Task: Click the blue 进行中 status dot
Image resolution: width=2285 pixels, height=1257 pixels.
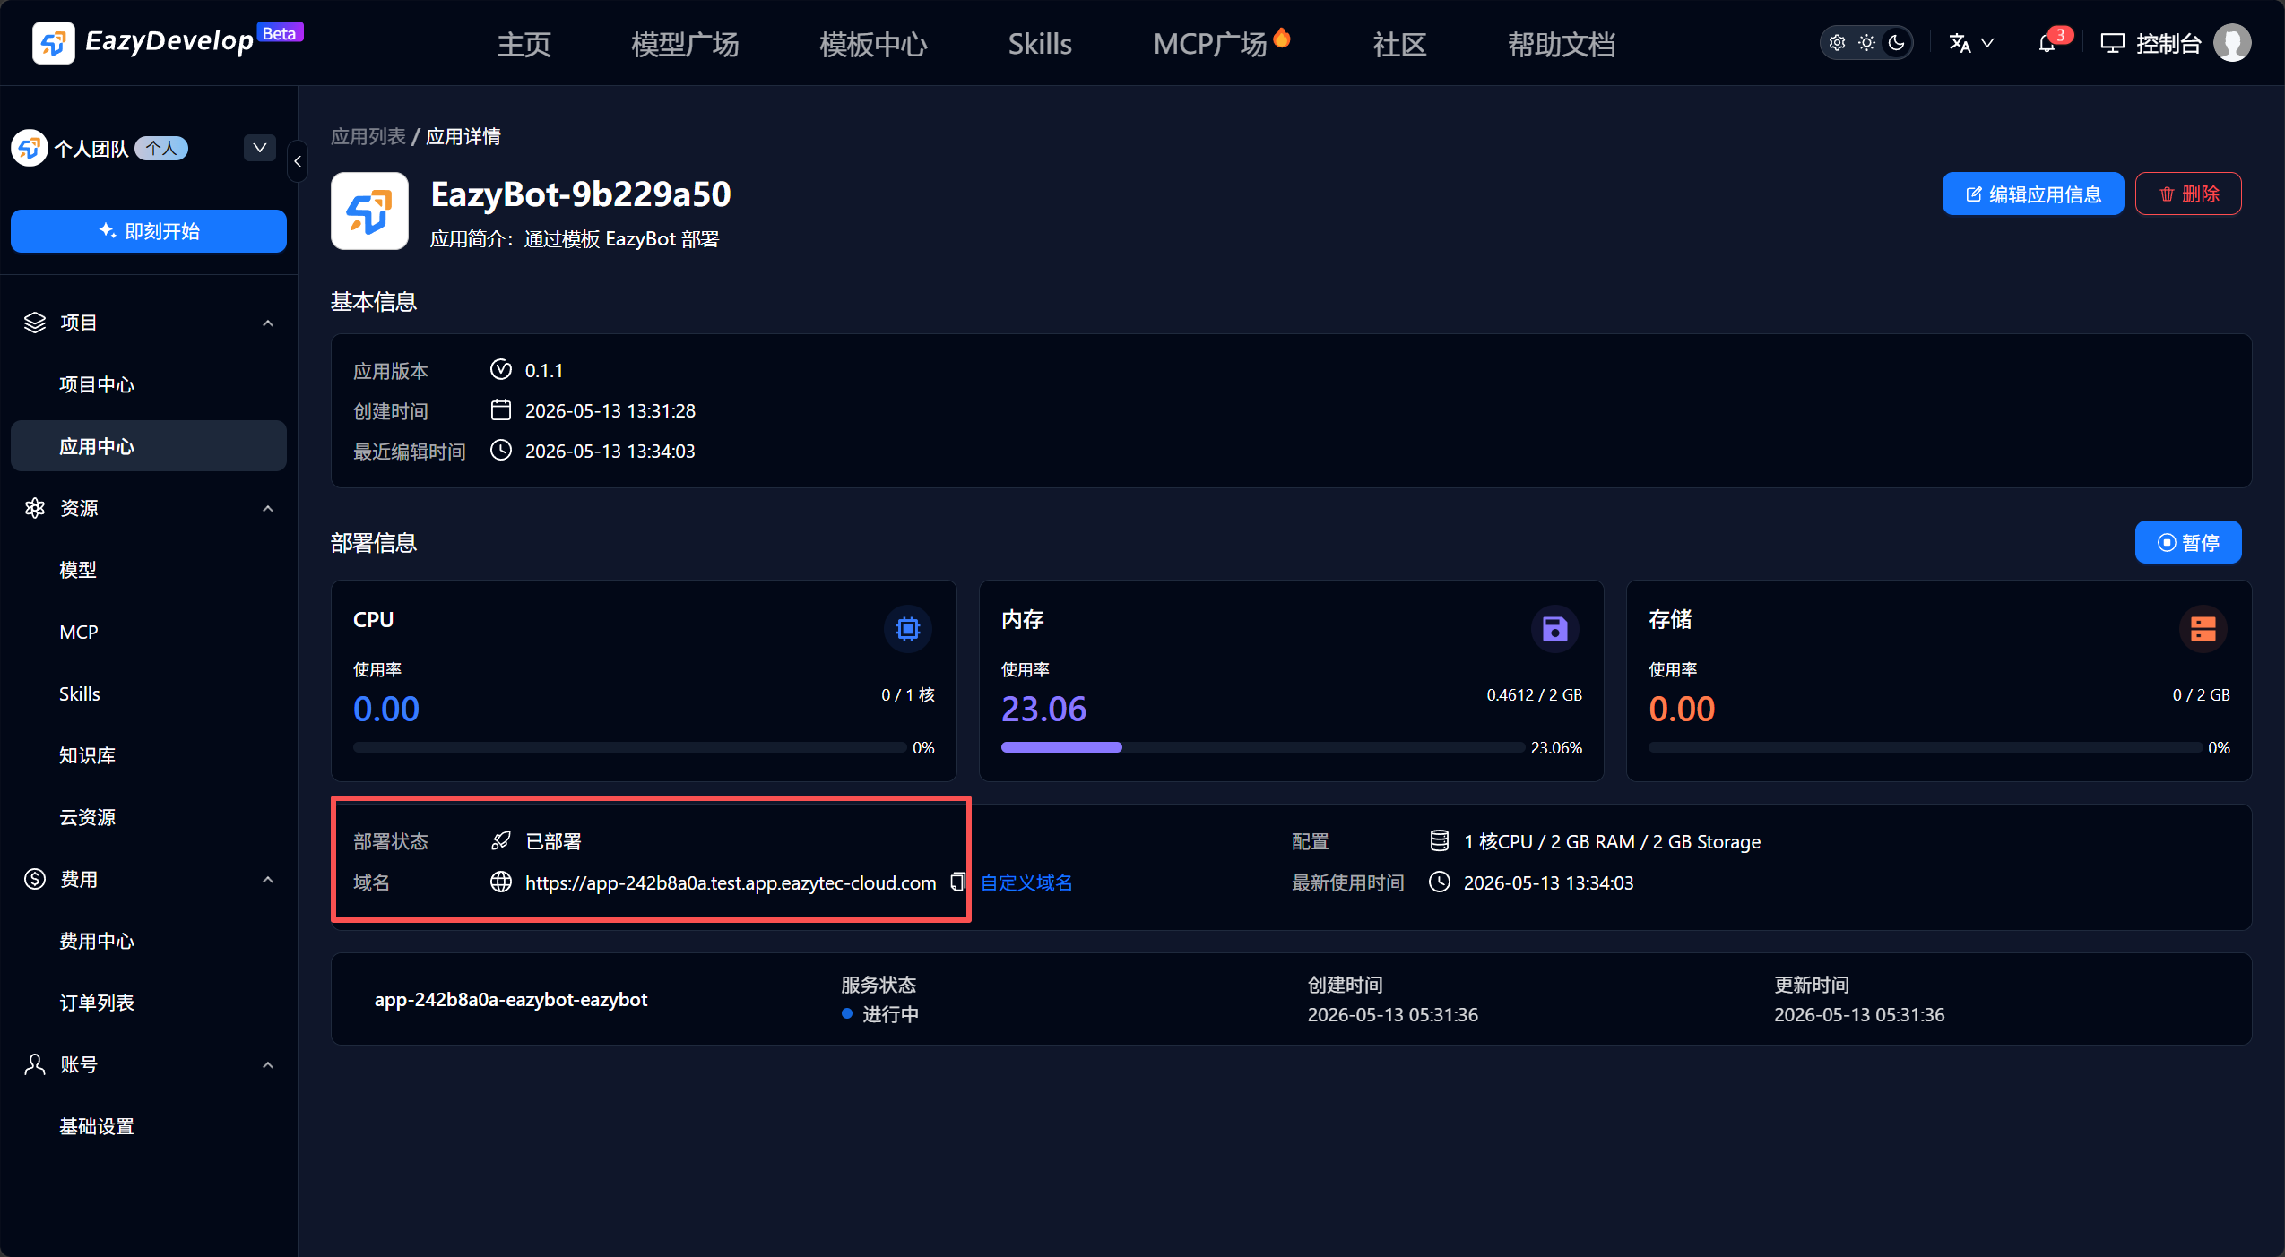Action: coord(847,1014)
